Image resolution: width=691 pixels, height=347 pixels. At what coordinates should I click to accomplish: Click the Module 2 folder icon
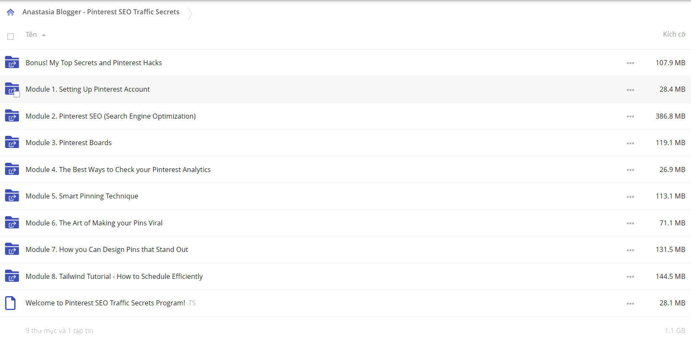[x=12, y=116]
